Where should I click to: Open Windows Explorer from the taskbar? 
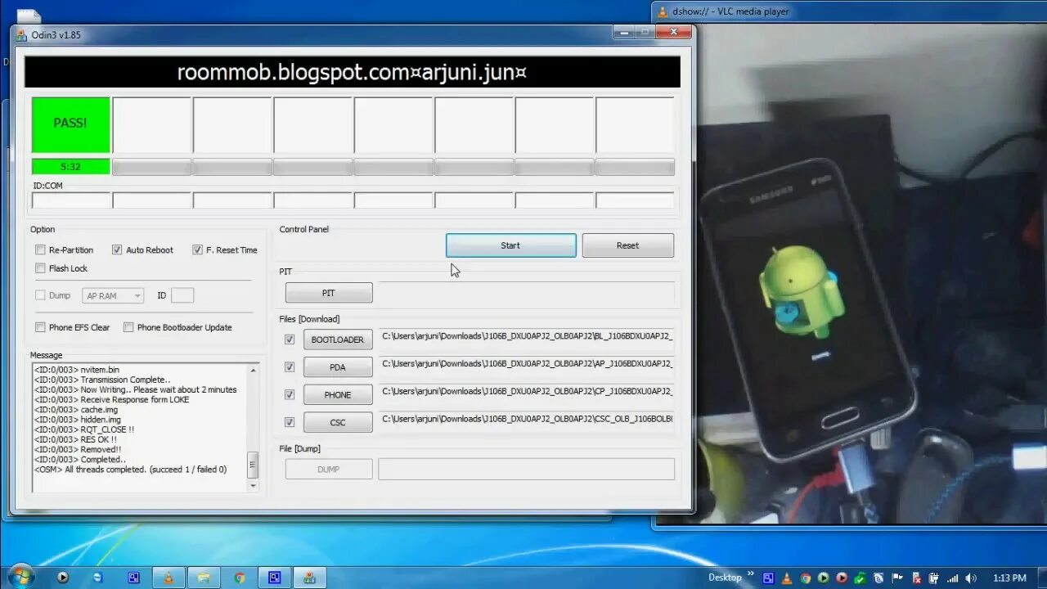tap(204, 577)
